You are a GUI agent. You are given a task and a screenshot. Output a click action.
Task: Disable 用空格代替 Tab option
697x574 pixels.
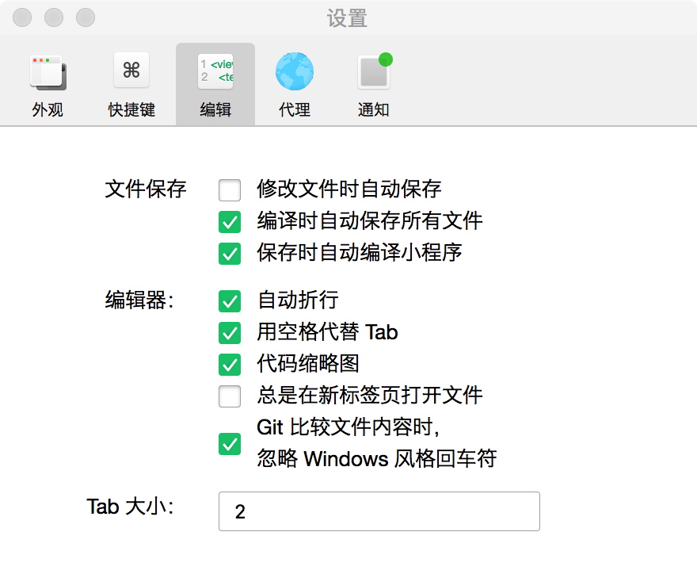pos(230,333)
